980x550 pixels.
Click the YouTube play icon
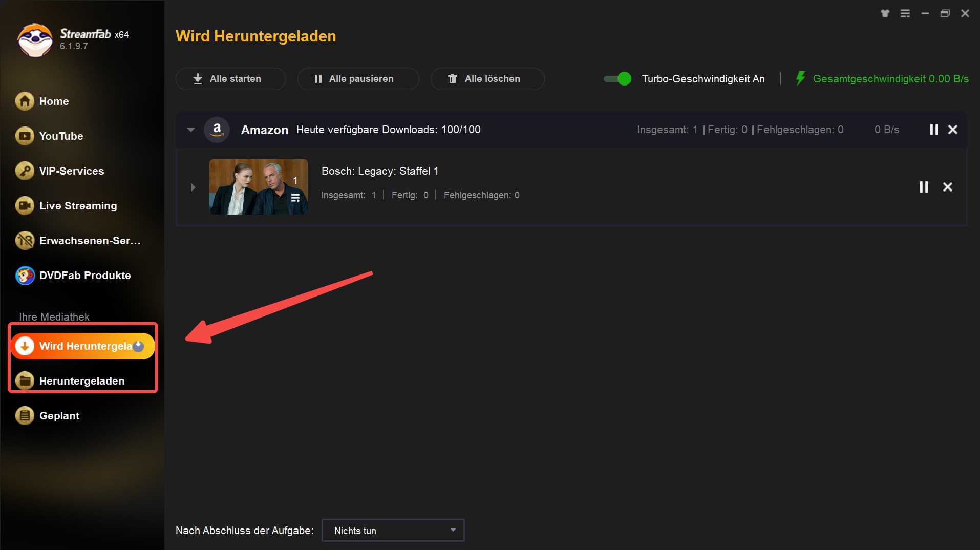tap(25, 136)
